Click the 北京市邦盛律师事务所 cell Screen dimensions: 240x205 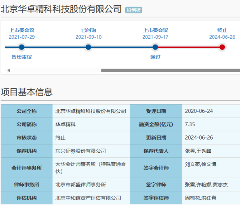91,185
